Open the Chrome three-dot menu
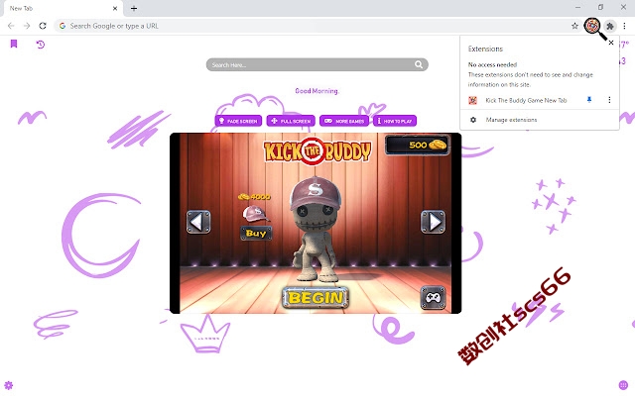This screenshot has width=635, height=396. pyautogui.click(x=624, y=26)
